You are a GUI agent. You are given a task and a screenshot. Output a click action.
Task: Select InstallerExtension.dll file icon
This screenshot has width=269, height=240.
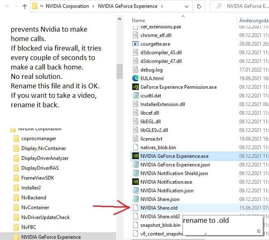136,104
